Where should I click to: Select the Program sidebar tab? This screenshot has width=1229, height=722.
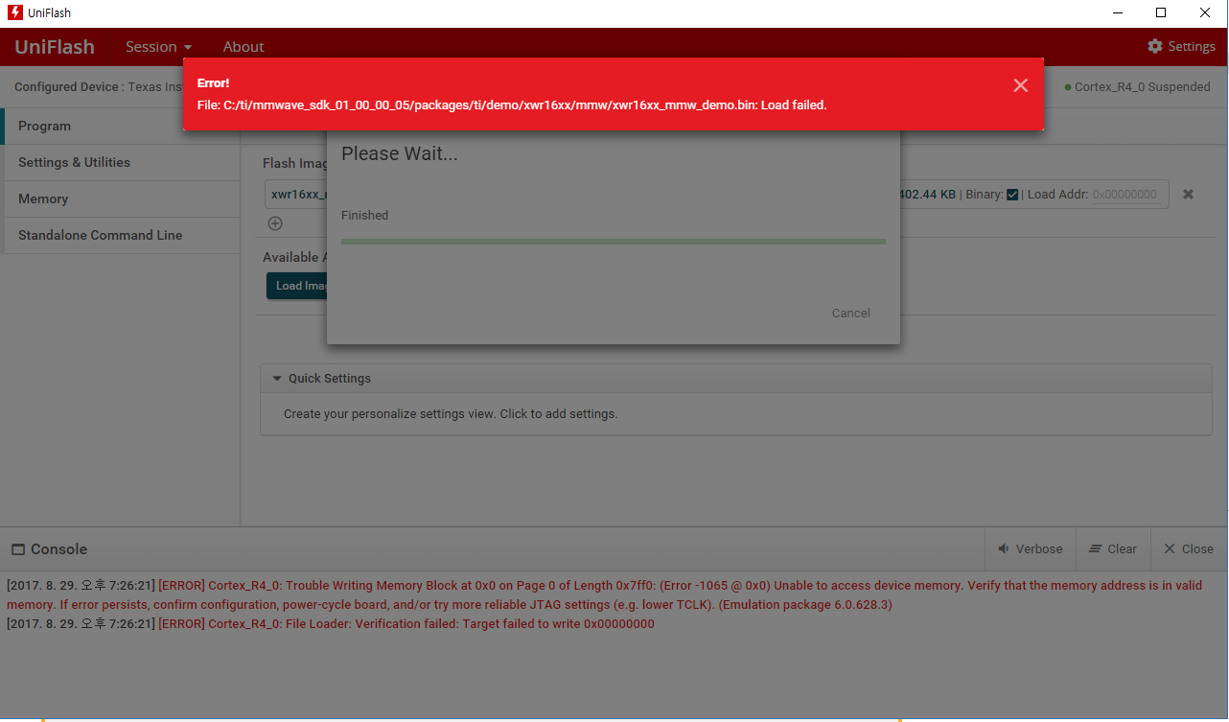click(x=122, y=126)
